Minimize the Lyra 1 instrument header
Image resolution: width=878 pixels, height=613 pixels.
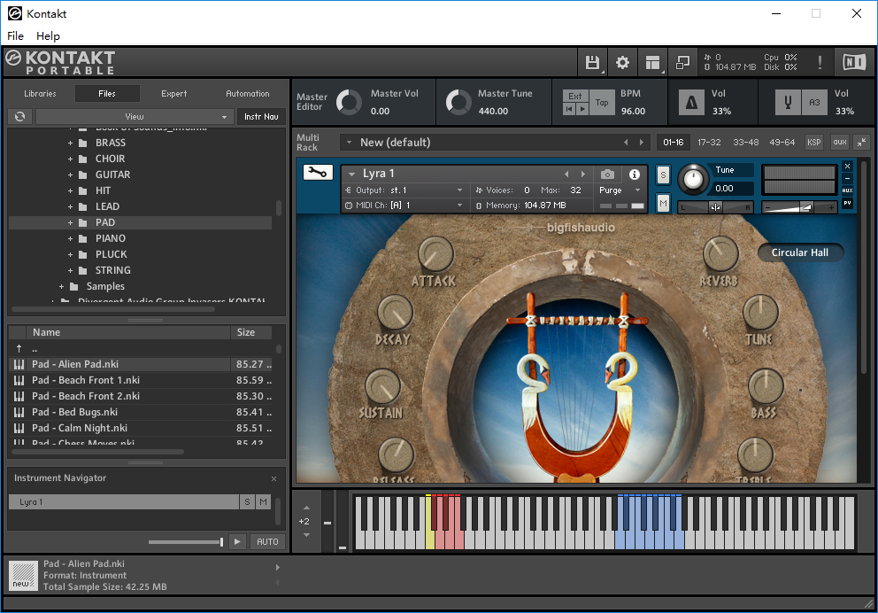click(x=848, y=178)
